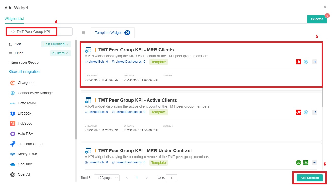Click the Go to page number field
This screenshot has height=185, width=332.
[171, 178]
